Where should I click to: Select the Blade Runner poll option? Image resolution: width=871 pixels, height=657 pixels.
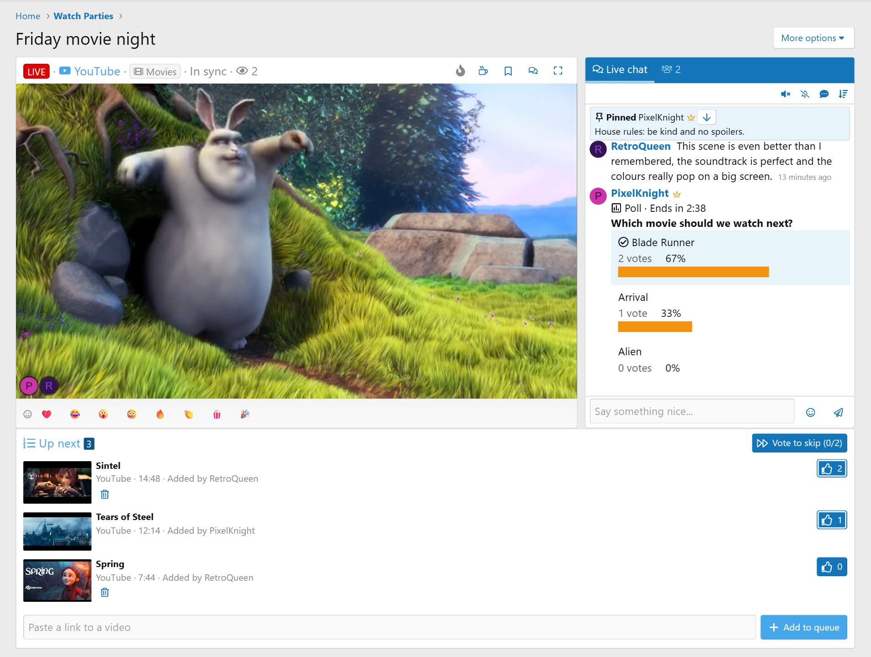click(730, 258)
